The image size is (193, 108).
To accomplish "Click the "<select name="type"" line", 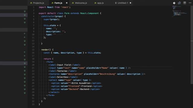I will (x=70, y=80).
